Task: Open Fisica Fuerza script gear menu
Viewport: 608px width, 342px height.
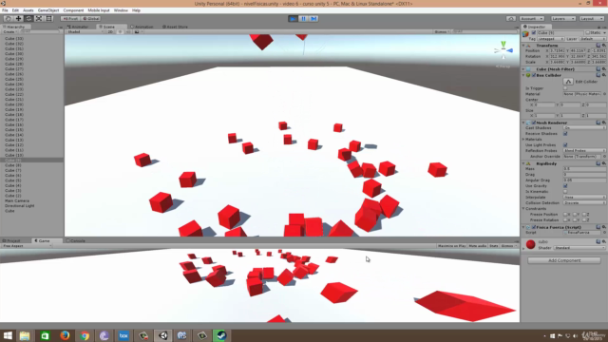Action: tap(604, 227)
